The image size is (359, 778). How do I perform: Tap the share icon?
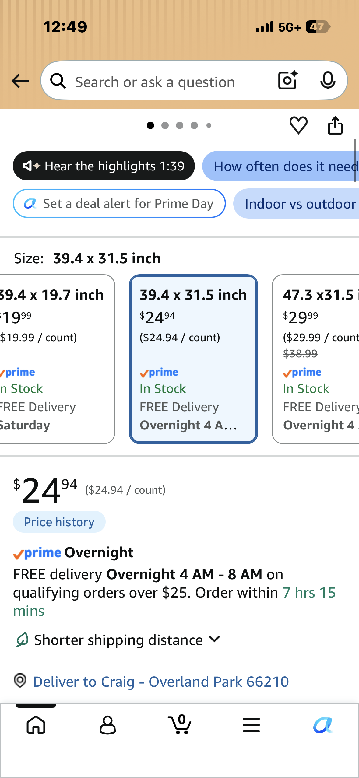[x=335, y=125]
